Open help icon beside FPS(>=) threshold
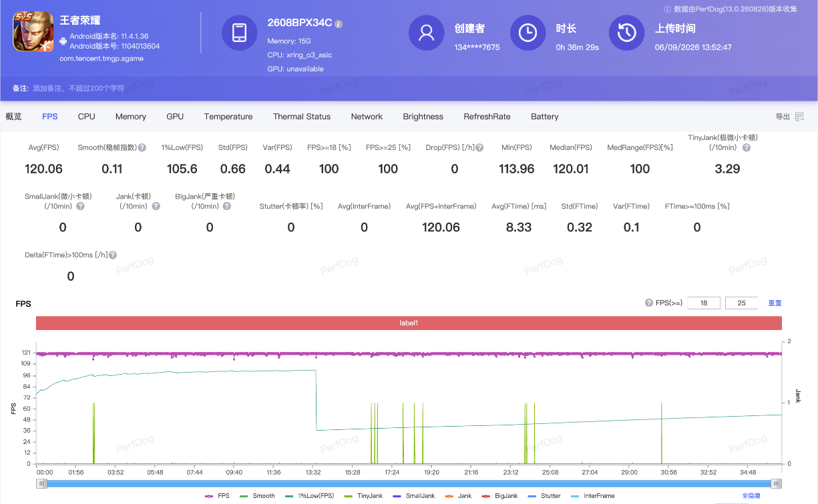The width and height of the screenshot is (818, 504). (x=649, y=303)
